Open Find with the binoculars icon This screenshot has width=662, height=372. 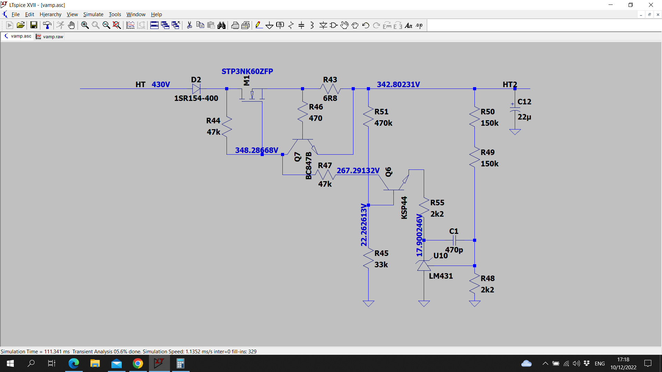click(x=221, y=25)
